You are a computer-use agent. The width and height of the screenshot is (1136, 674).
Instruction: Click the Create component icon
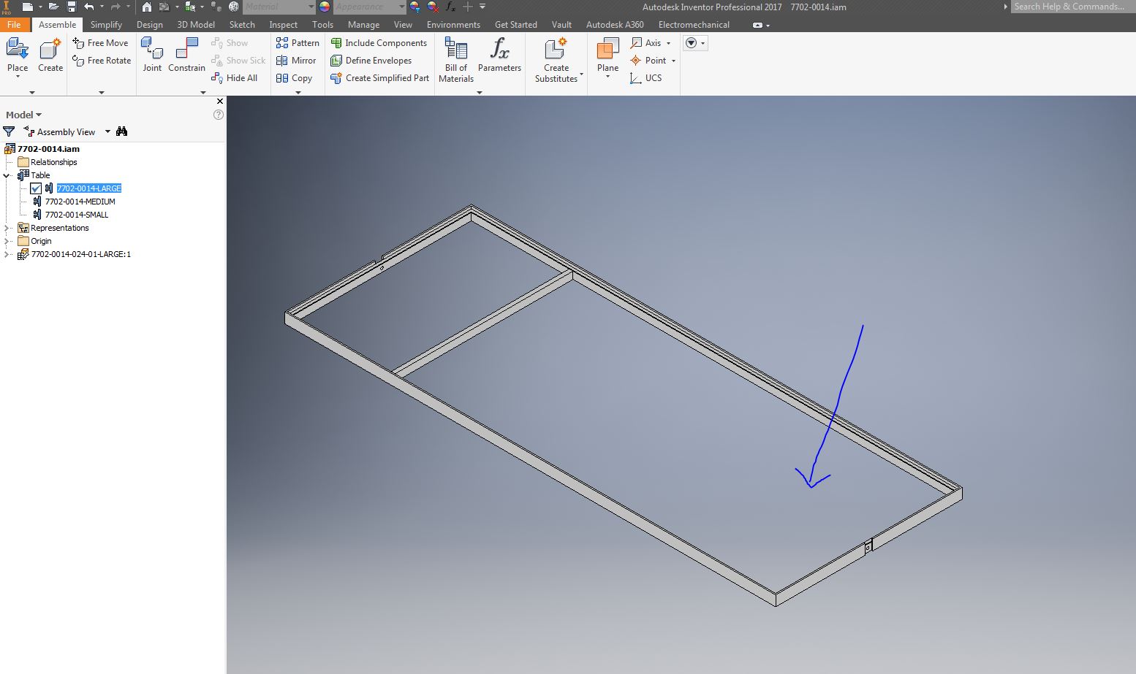coord(50,49)
